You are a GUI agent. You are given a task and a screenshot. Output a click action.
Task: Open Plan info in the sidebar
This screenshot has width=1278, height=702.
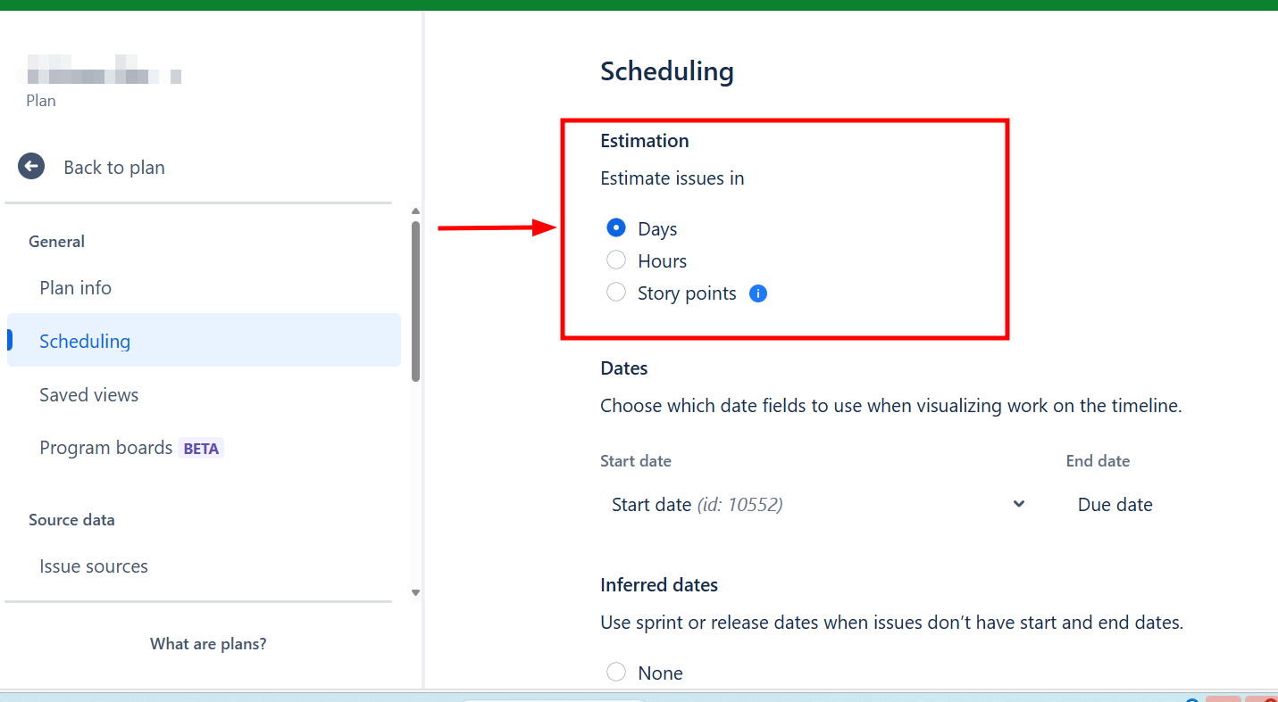click(x=76, y=288)
